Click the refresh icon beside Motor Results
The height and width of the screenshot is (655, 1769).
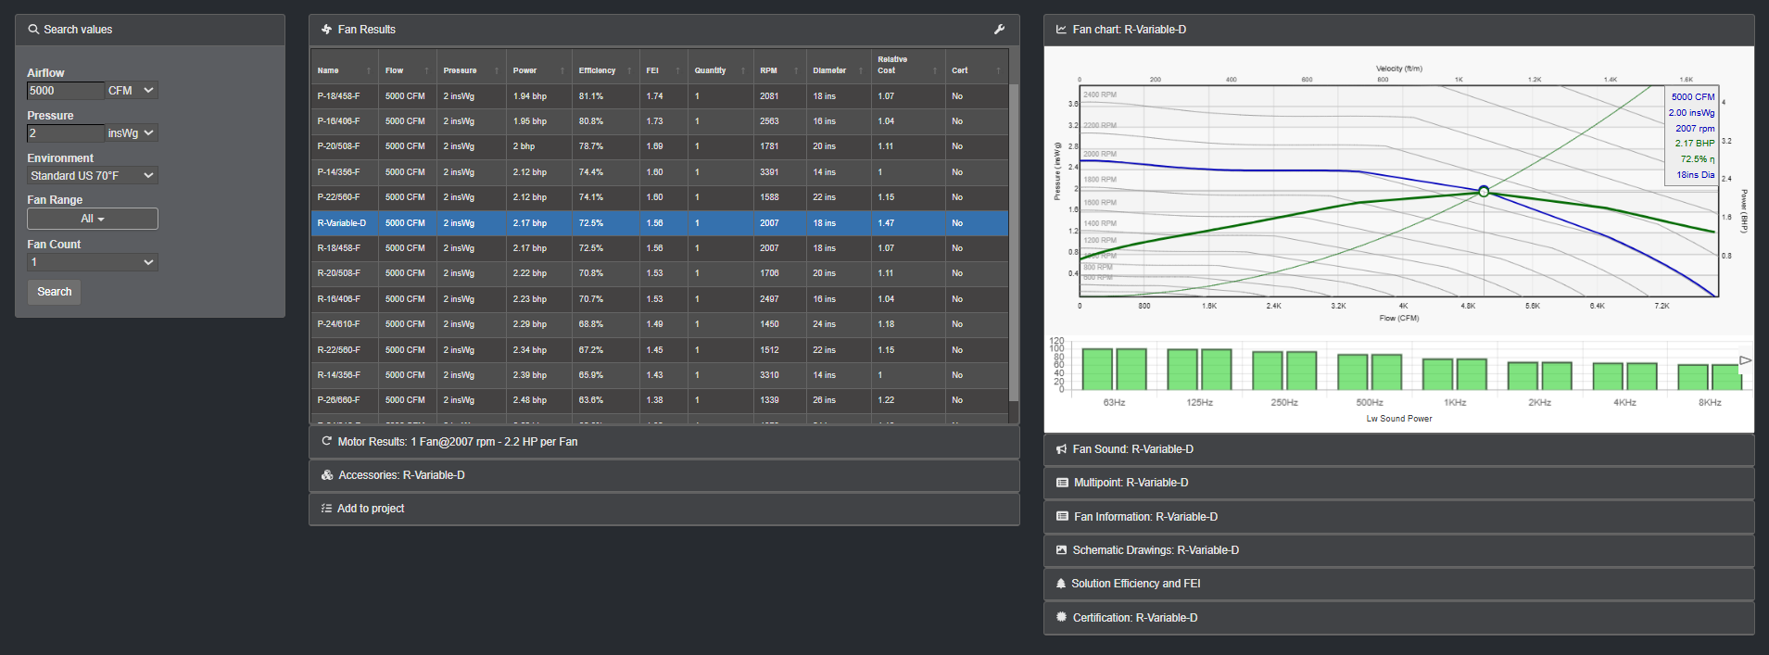(326, 441)
